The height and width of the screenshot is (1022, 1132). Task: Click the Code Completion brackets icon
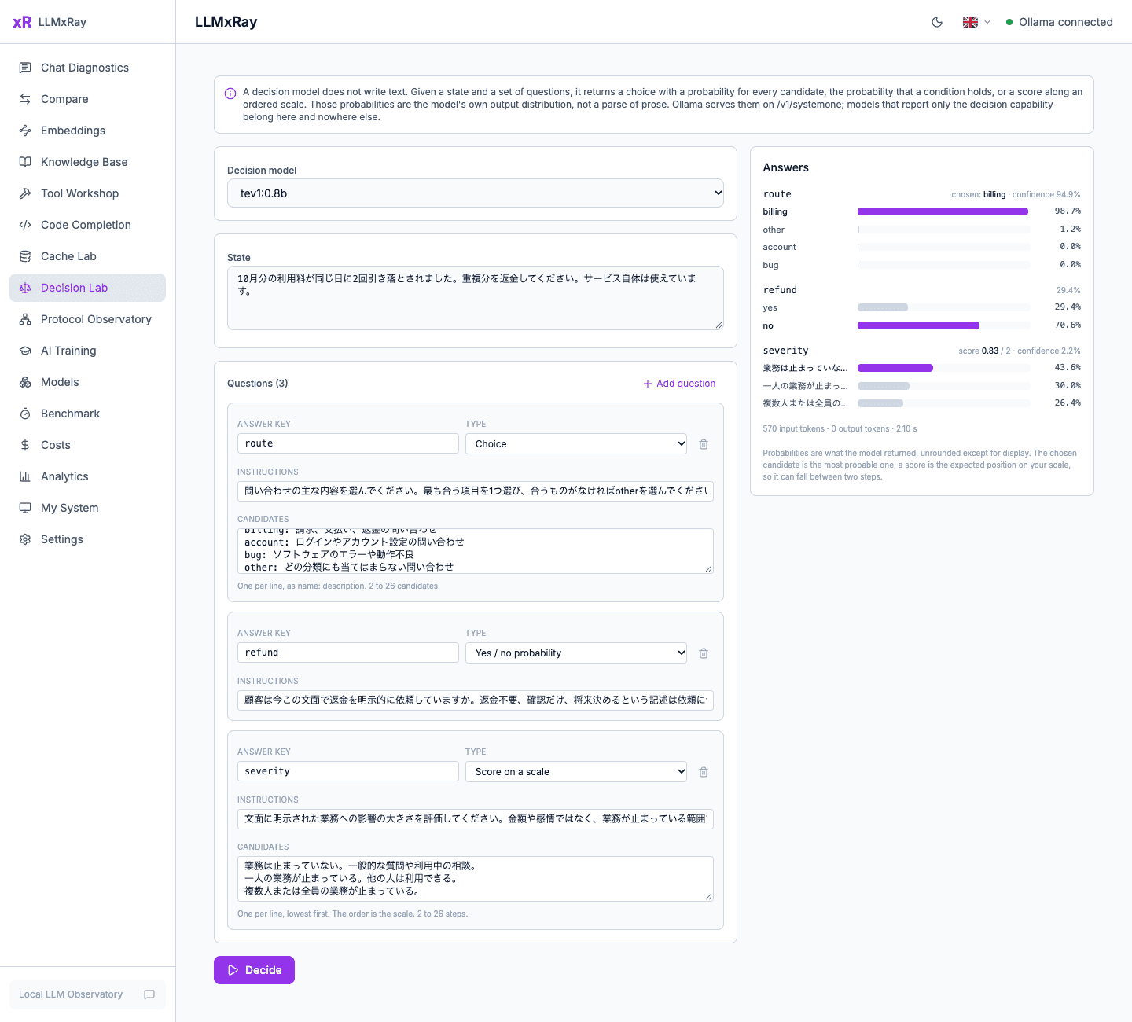25,225
